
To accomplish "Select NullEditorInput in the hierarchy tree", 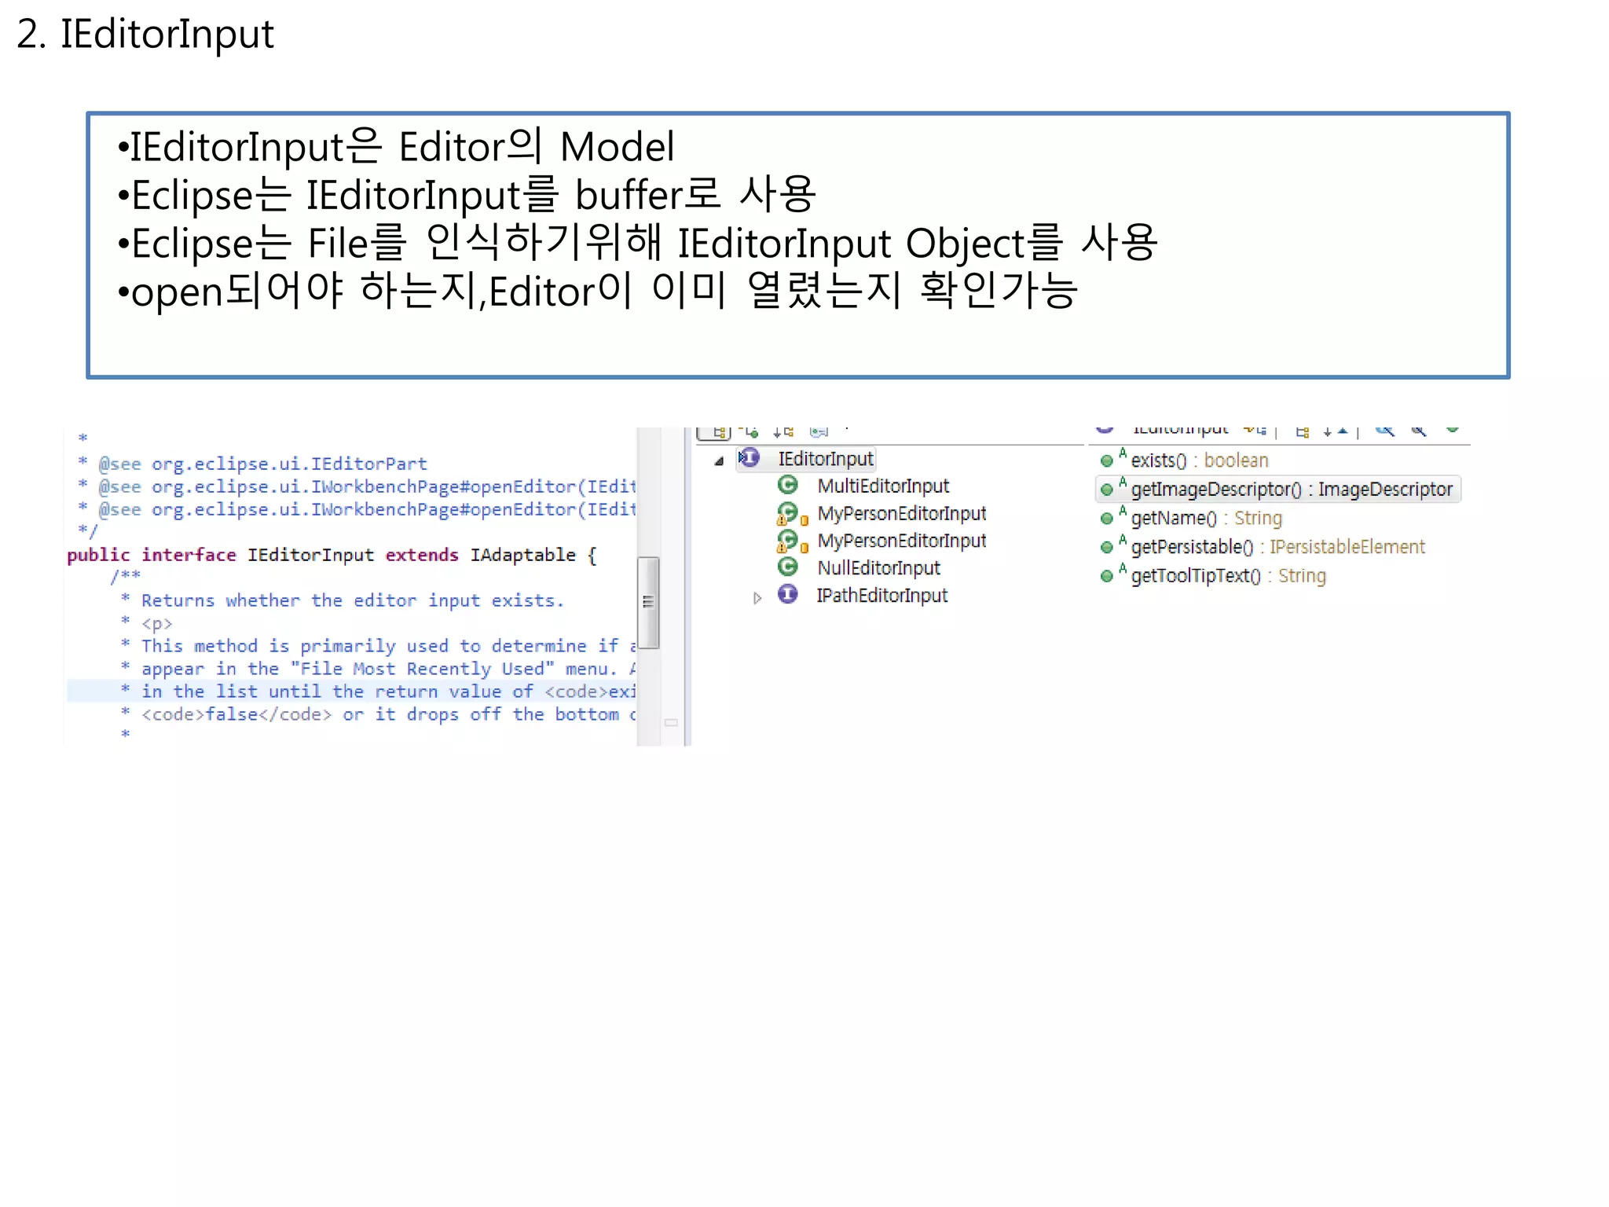I will point(879,568).
